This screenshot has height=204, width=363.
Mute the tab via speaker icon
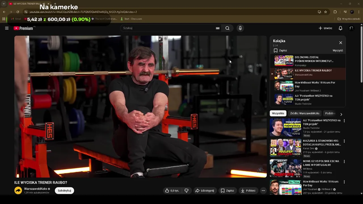(x=44, y=4)
